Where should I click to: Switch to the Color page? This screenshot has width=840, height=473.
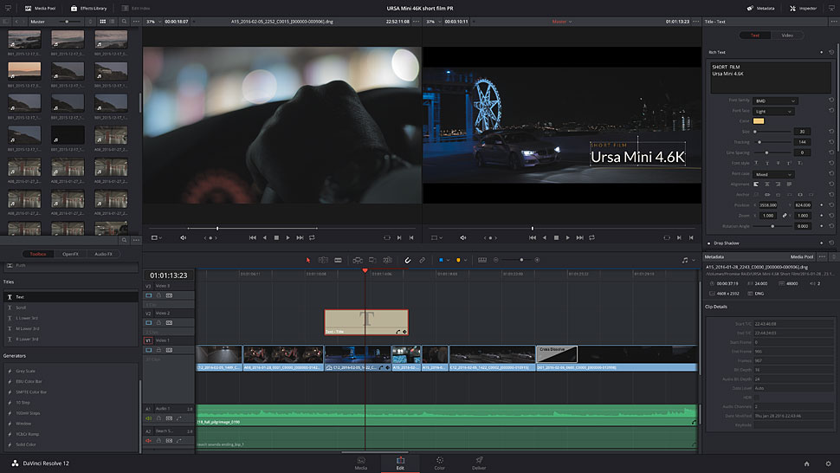click(x=439, y=462)
